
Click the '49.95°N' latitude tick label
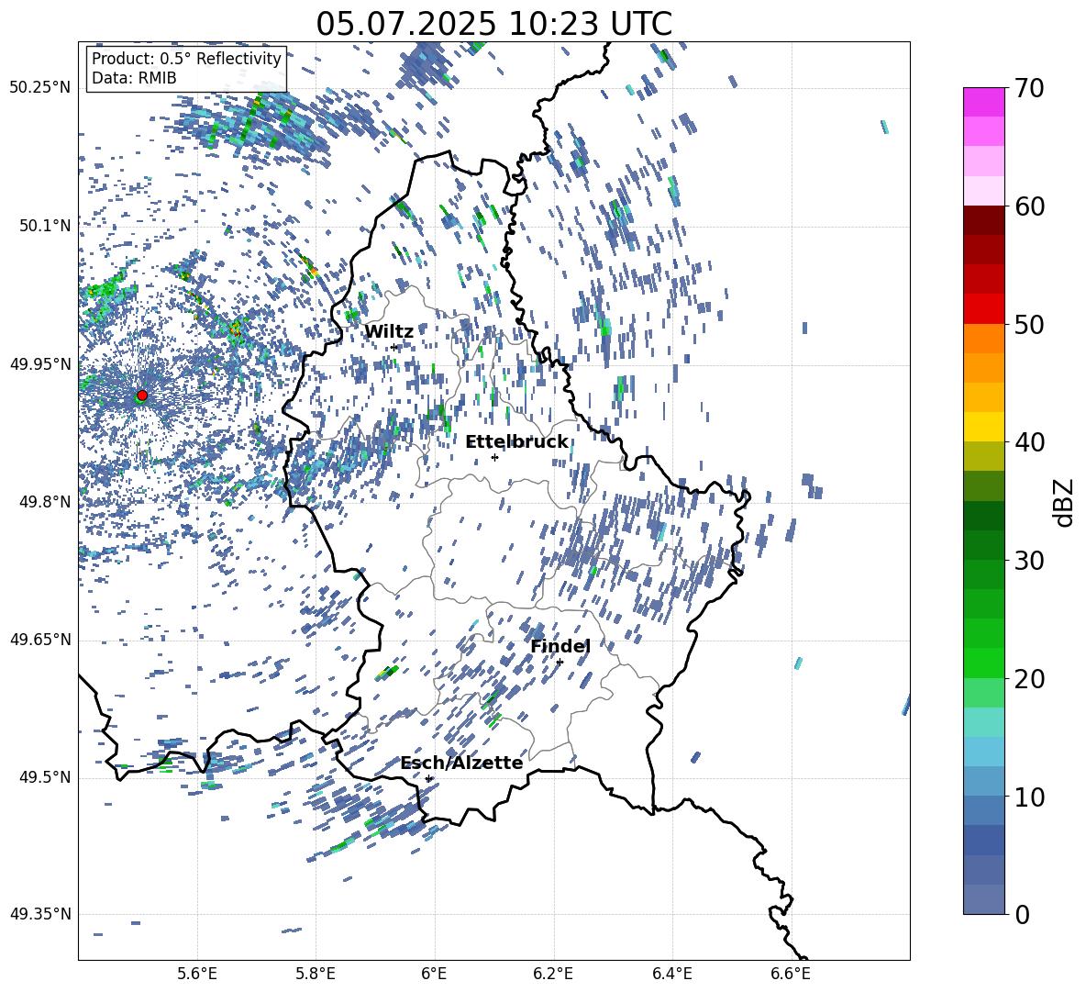pyautogui.click(x=40, y=364)
